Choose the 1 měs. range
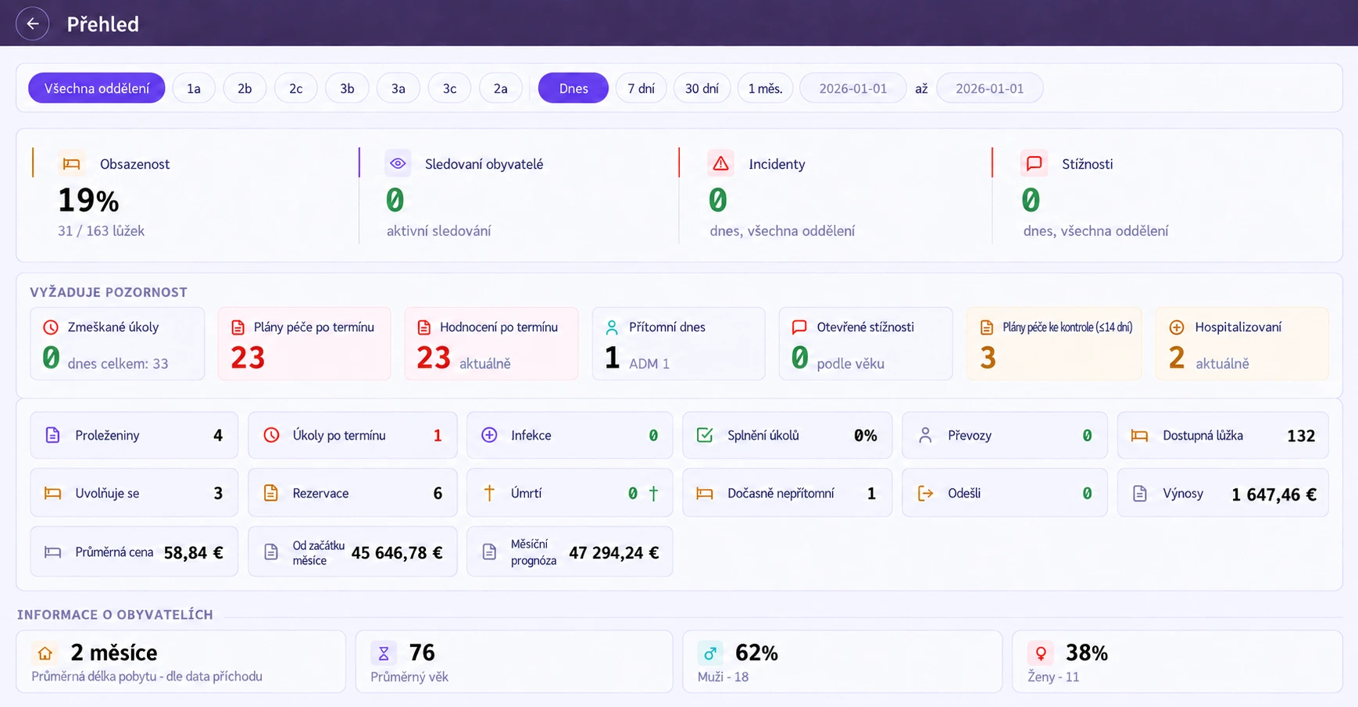 (x=765, y=88)
